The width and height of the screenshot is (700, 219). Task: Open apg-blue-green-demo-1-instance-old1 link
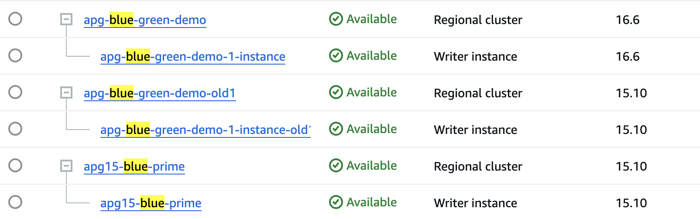pyautogui.click(x=205, y=130)
